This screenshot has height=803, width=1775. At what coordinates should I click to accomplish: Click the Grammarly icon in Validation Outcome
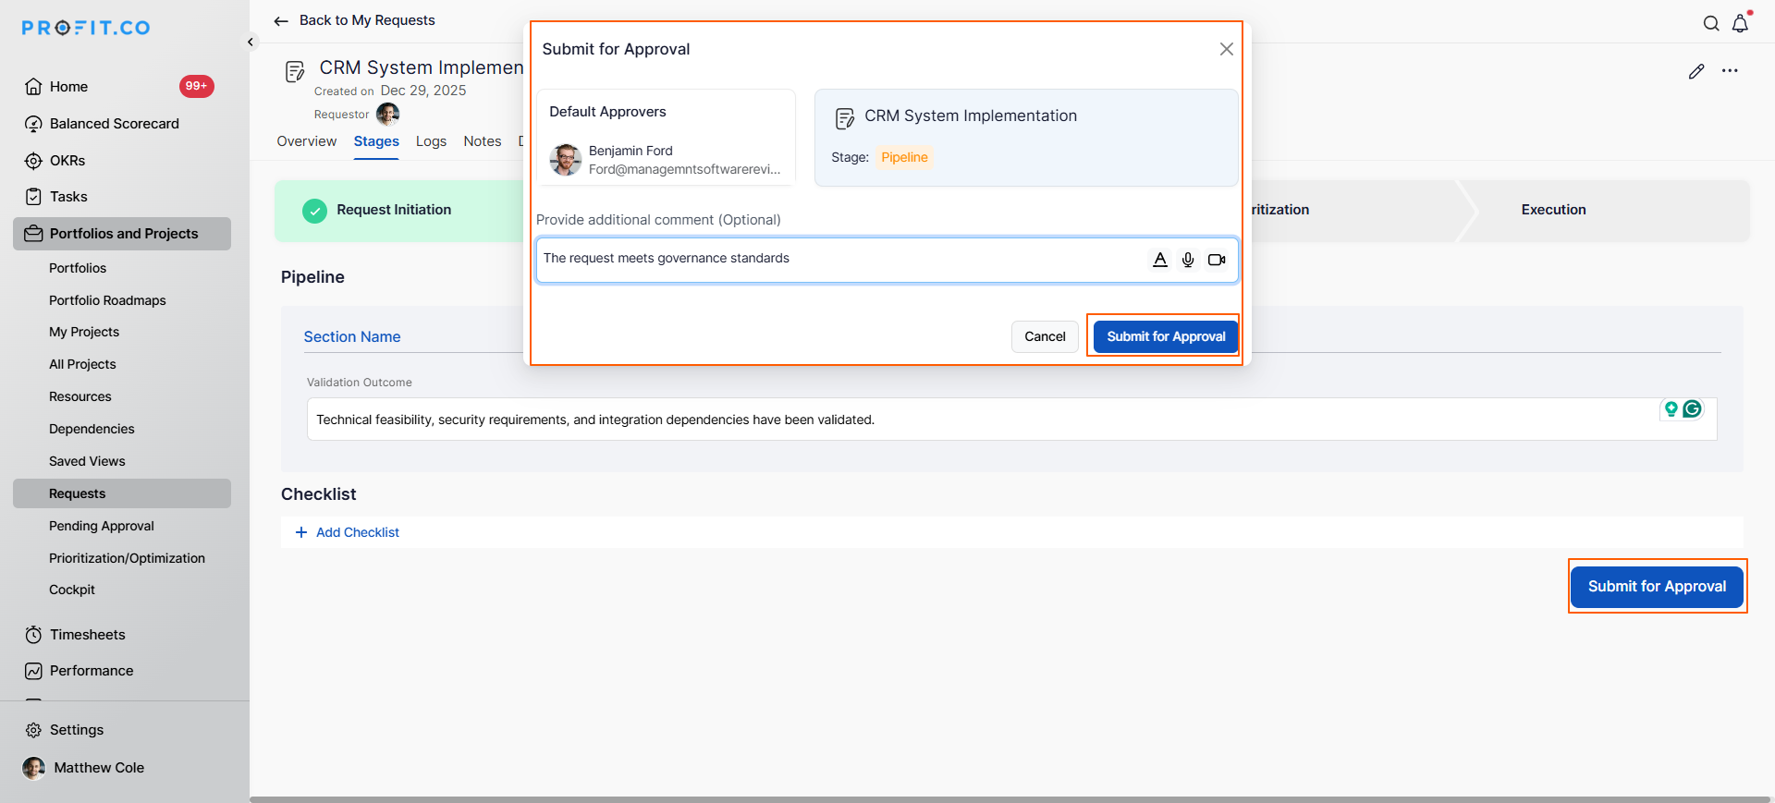1692,408
